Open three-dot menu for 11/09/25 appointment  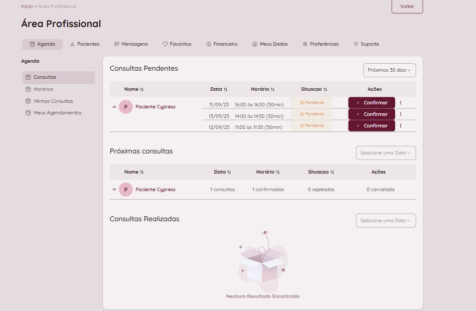(x=400, y=102)
